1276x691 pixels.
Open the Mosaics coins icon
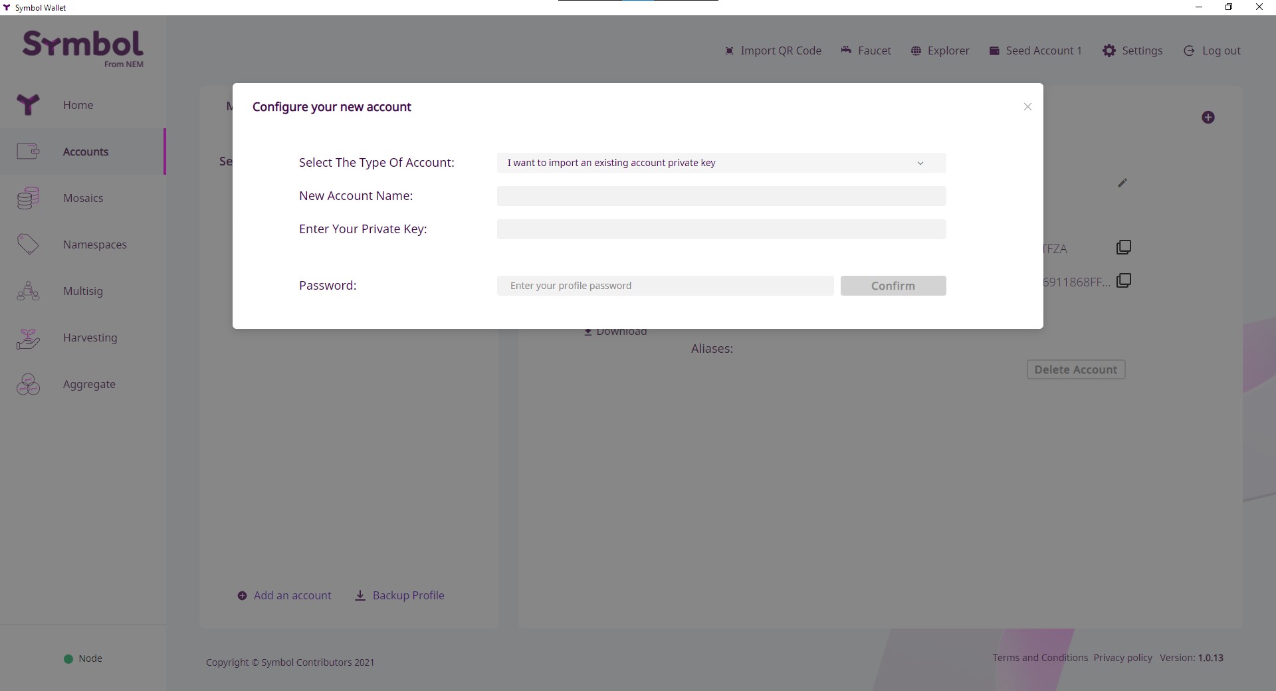click(x=28, y=198)
